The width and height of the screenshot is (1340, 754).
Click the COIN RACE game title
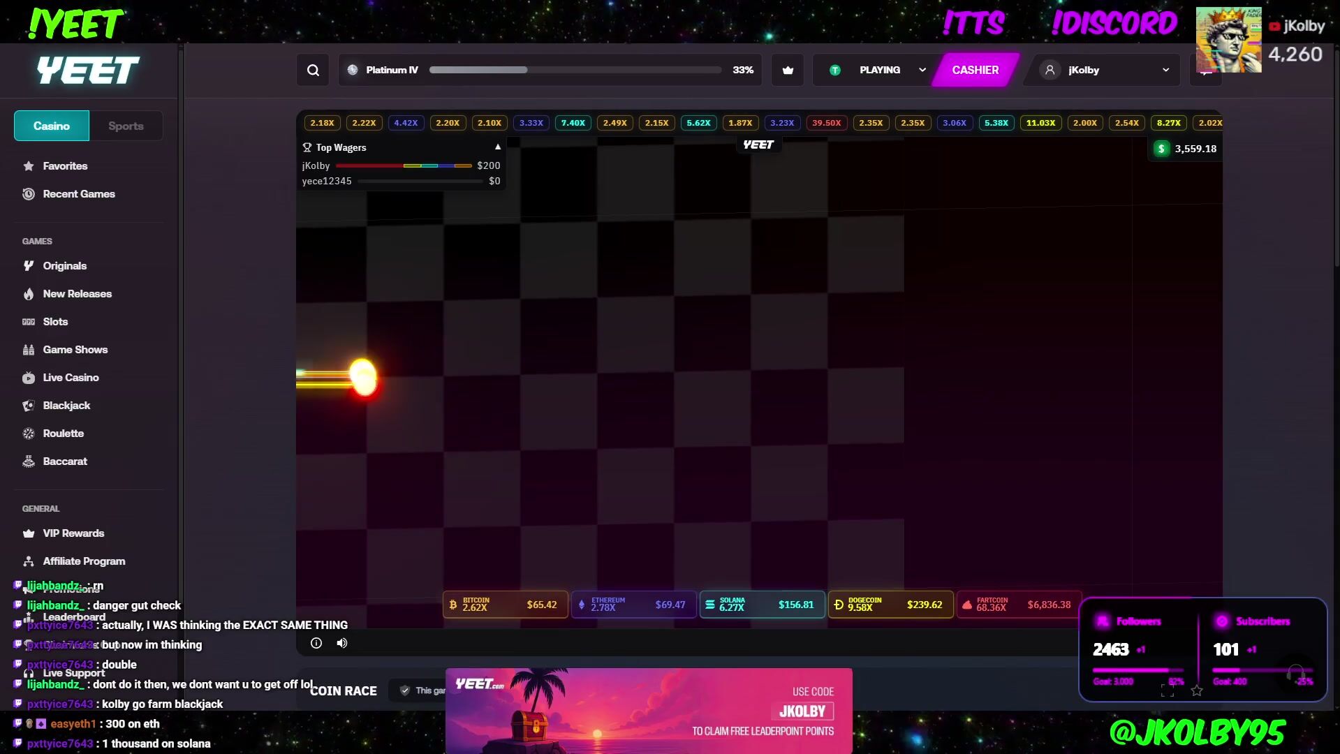[x=344, y=690]
